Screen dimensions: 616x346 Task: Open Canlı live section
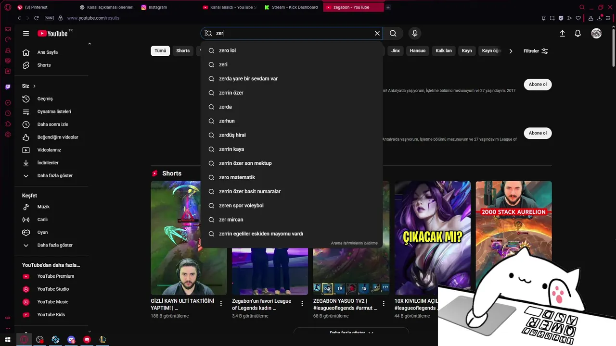point(51,220)
